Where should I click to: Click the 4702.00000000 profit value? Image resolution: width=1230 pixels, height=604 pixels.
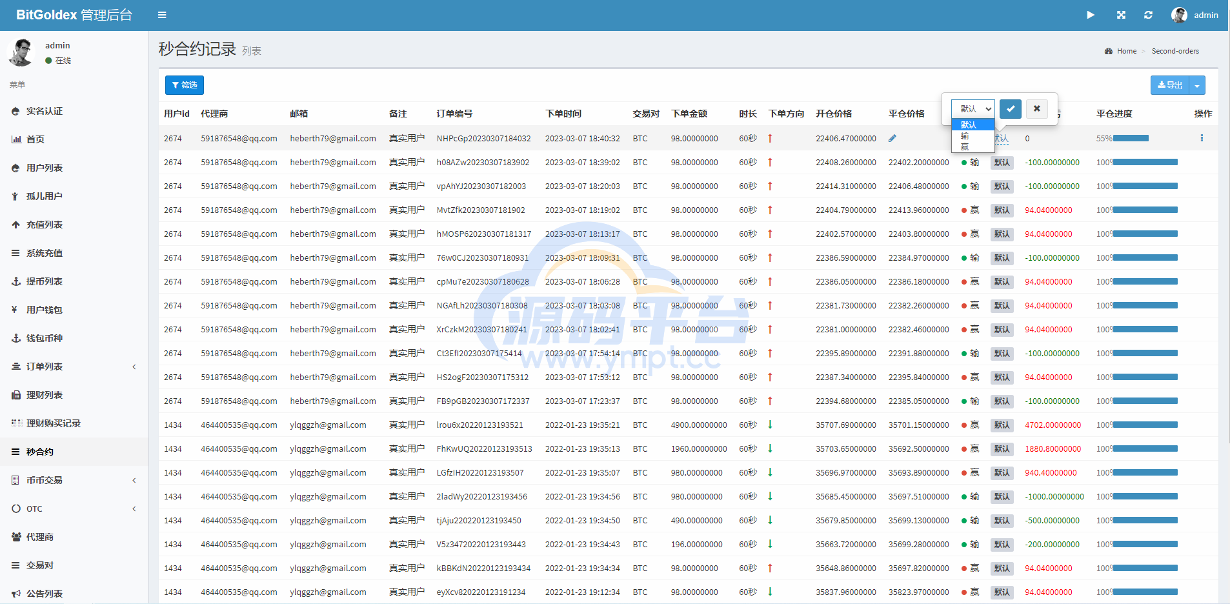(x=1053, y=425)
